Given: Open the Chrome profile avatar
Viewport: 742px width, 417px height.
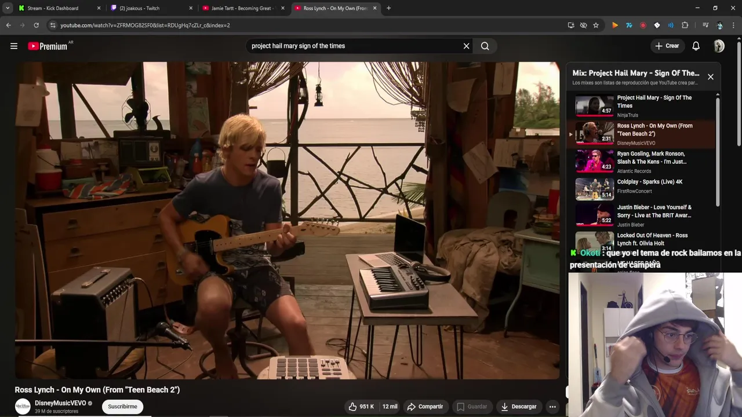Looking at the screenshot, I should click(x=719, y=25).
